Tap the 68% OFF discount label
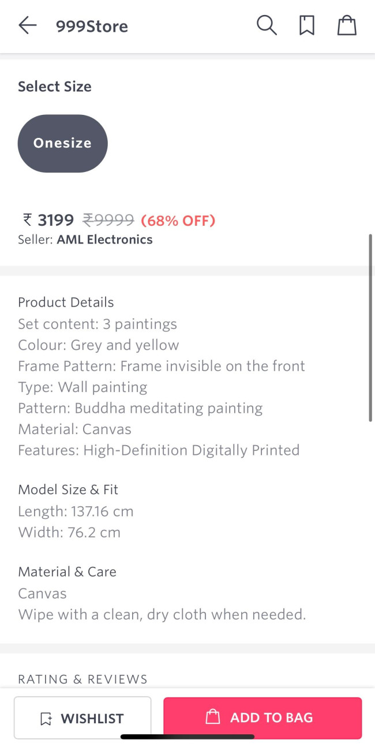 178,221
